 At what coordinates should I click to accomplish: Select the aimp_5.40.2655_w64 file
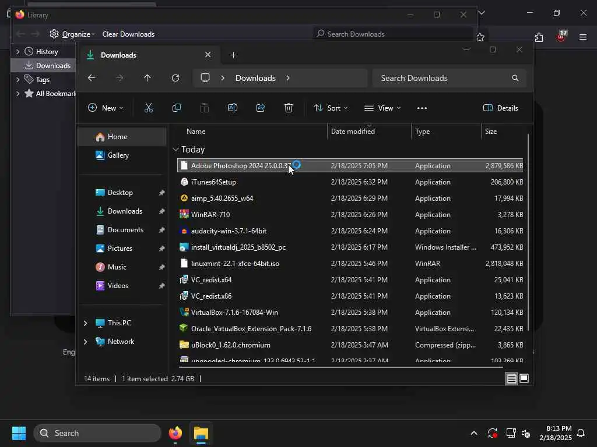pos(350,198)
